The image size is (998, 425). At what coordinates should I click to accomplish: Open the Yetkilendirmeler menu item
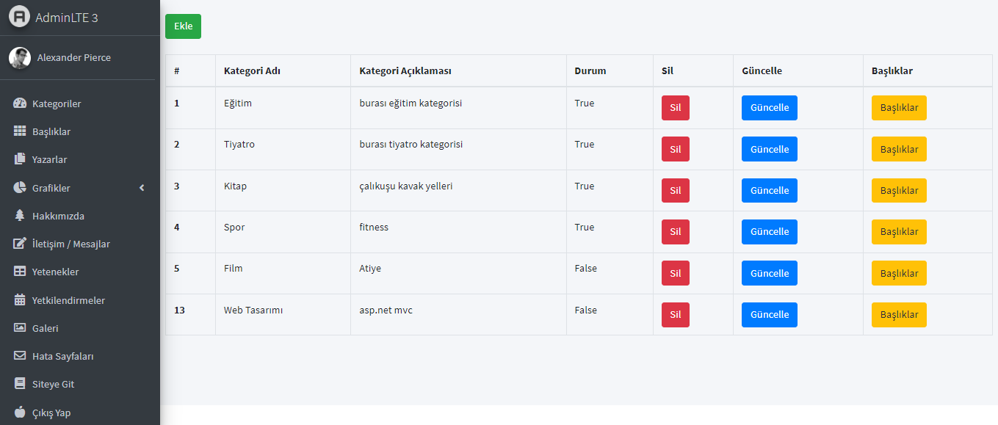click(80, 300)
